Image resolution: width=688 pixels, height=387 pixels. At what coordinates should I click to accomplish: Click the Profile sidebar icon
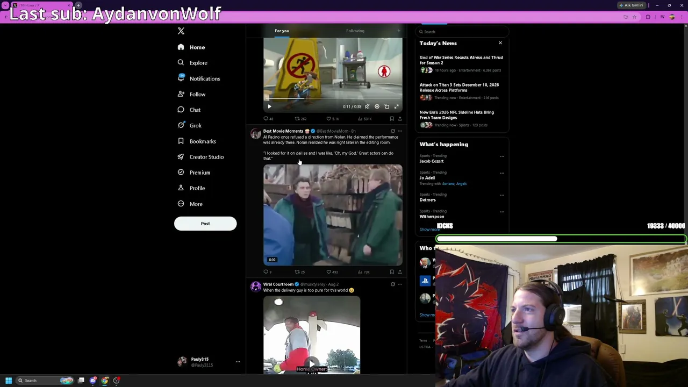[x=181, y=188]
